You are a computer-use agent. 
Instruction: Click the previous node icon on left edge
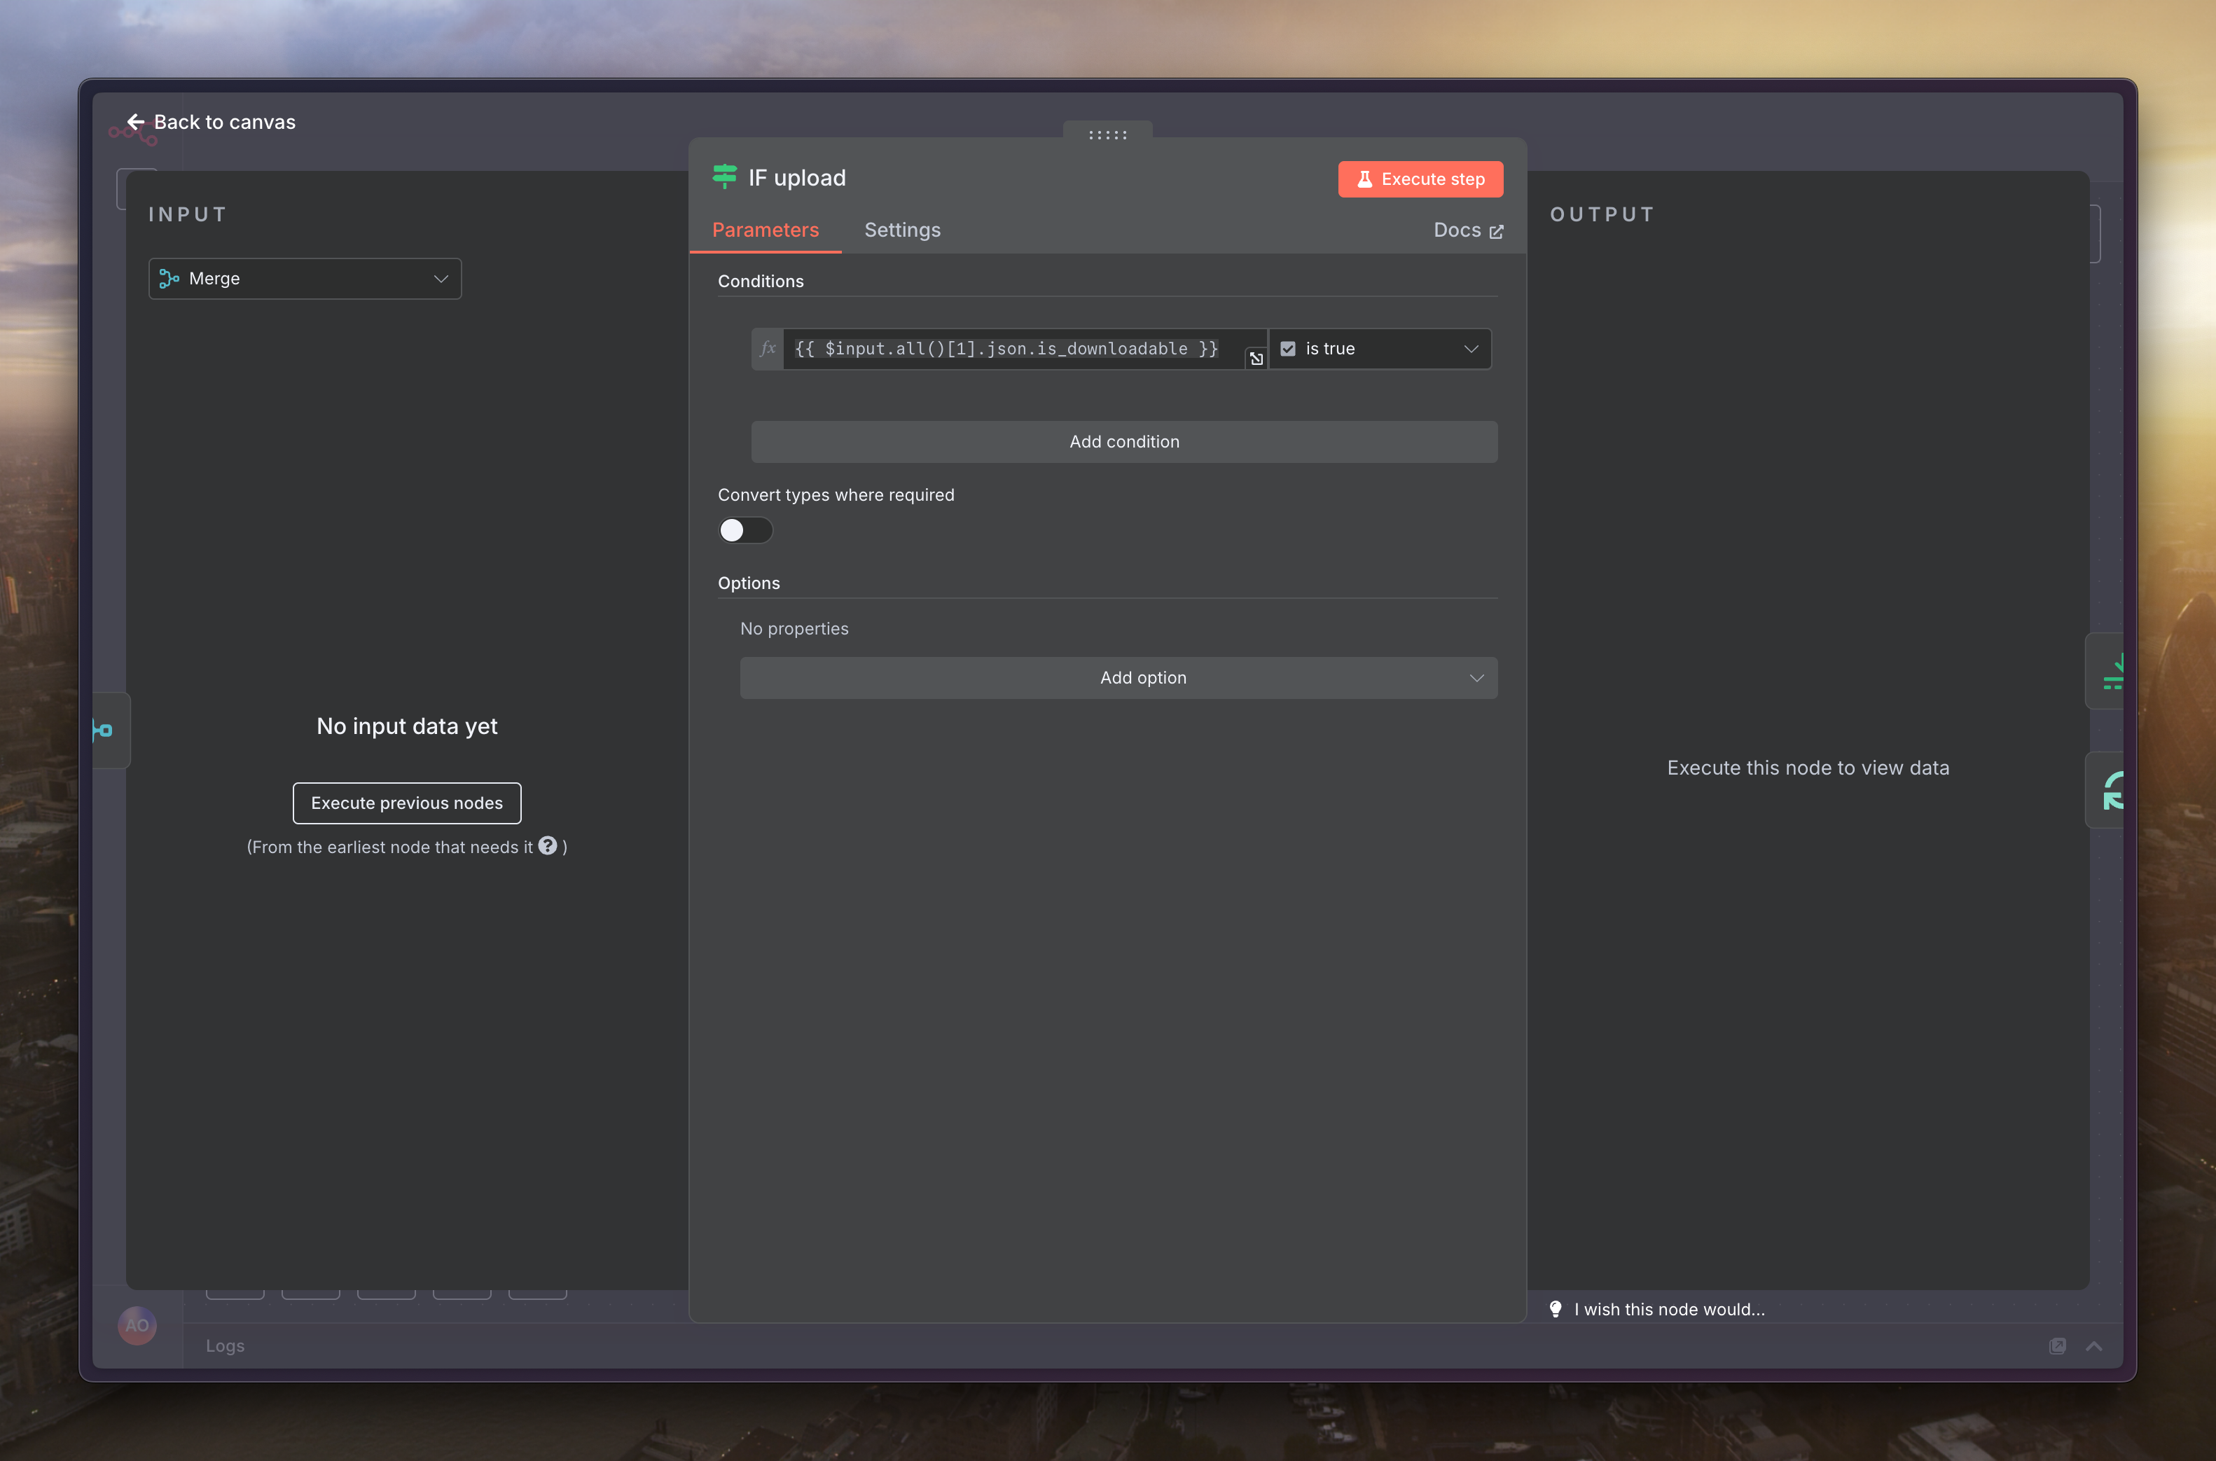(104, 730)
